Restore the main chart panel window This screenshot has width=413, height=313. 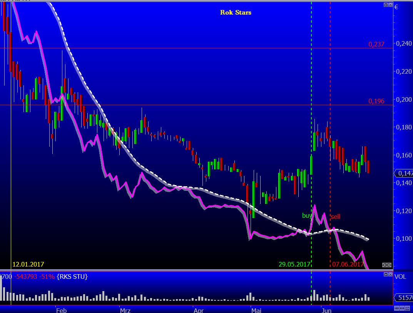(386, 5)
